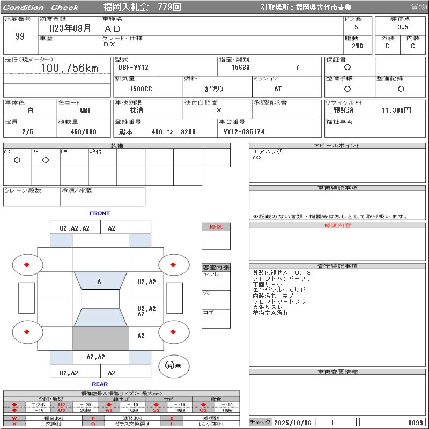Click the red U3 legend label
The width and height of the screenshot is (429, 429).
click(62, 410)
